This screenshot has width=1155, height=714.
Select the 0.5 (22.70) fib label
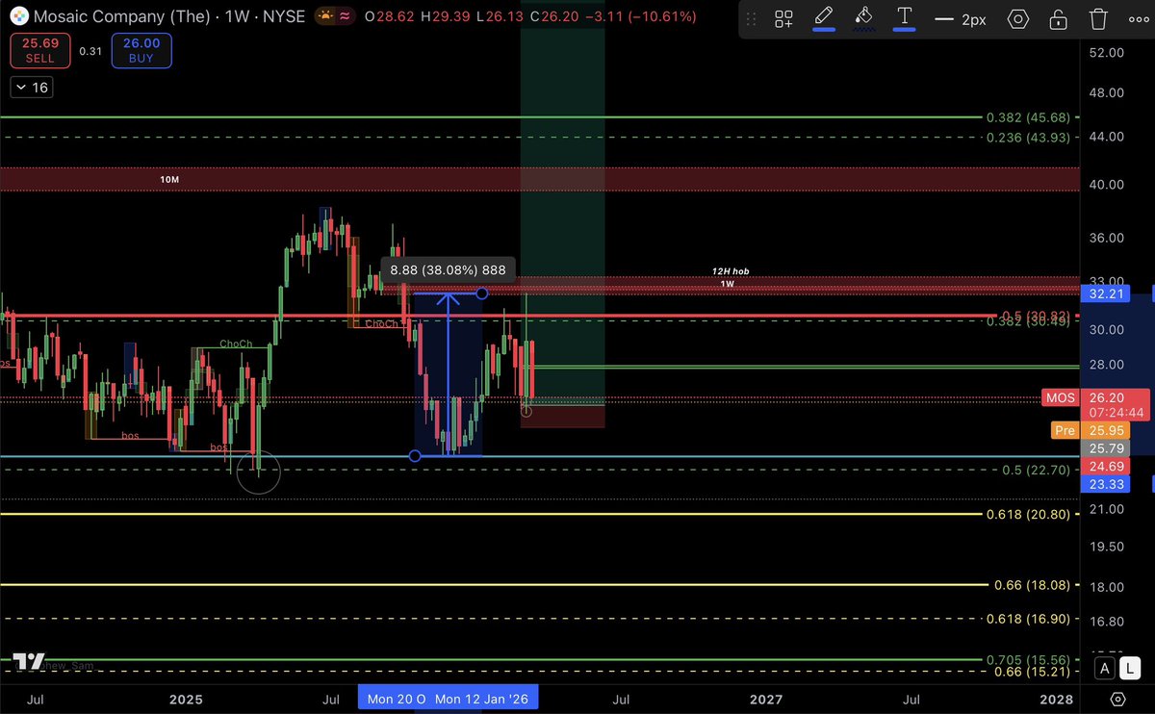coord(1035,470)
